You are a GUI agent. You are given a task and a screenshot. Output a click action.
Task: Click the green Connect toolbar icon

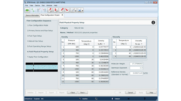coord(27,10)
